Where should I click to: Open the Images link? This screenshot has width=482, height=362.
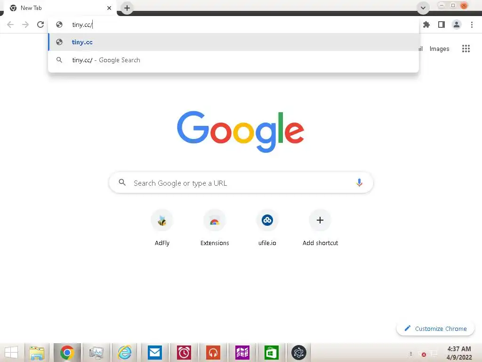point(439,49)
